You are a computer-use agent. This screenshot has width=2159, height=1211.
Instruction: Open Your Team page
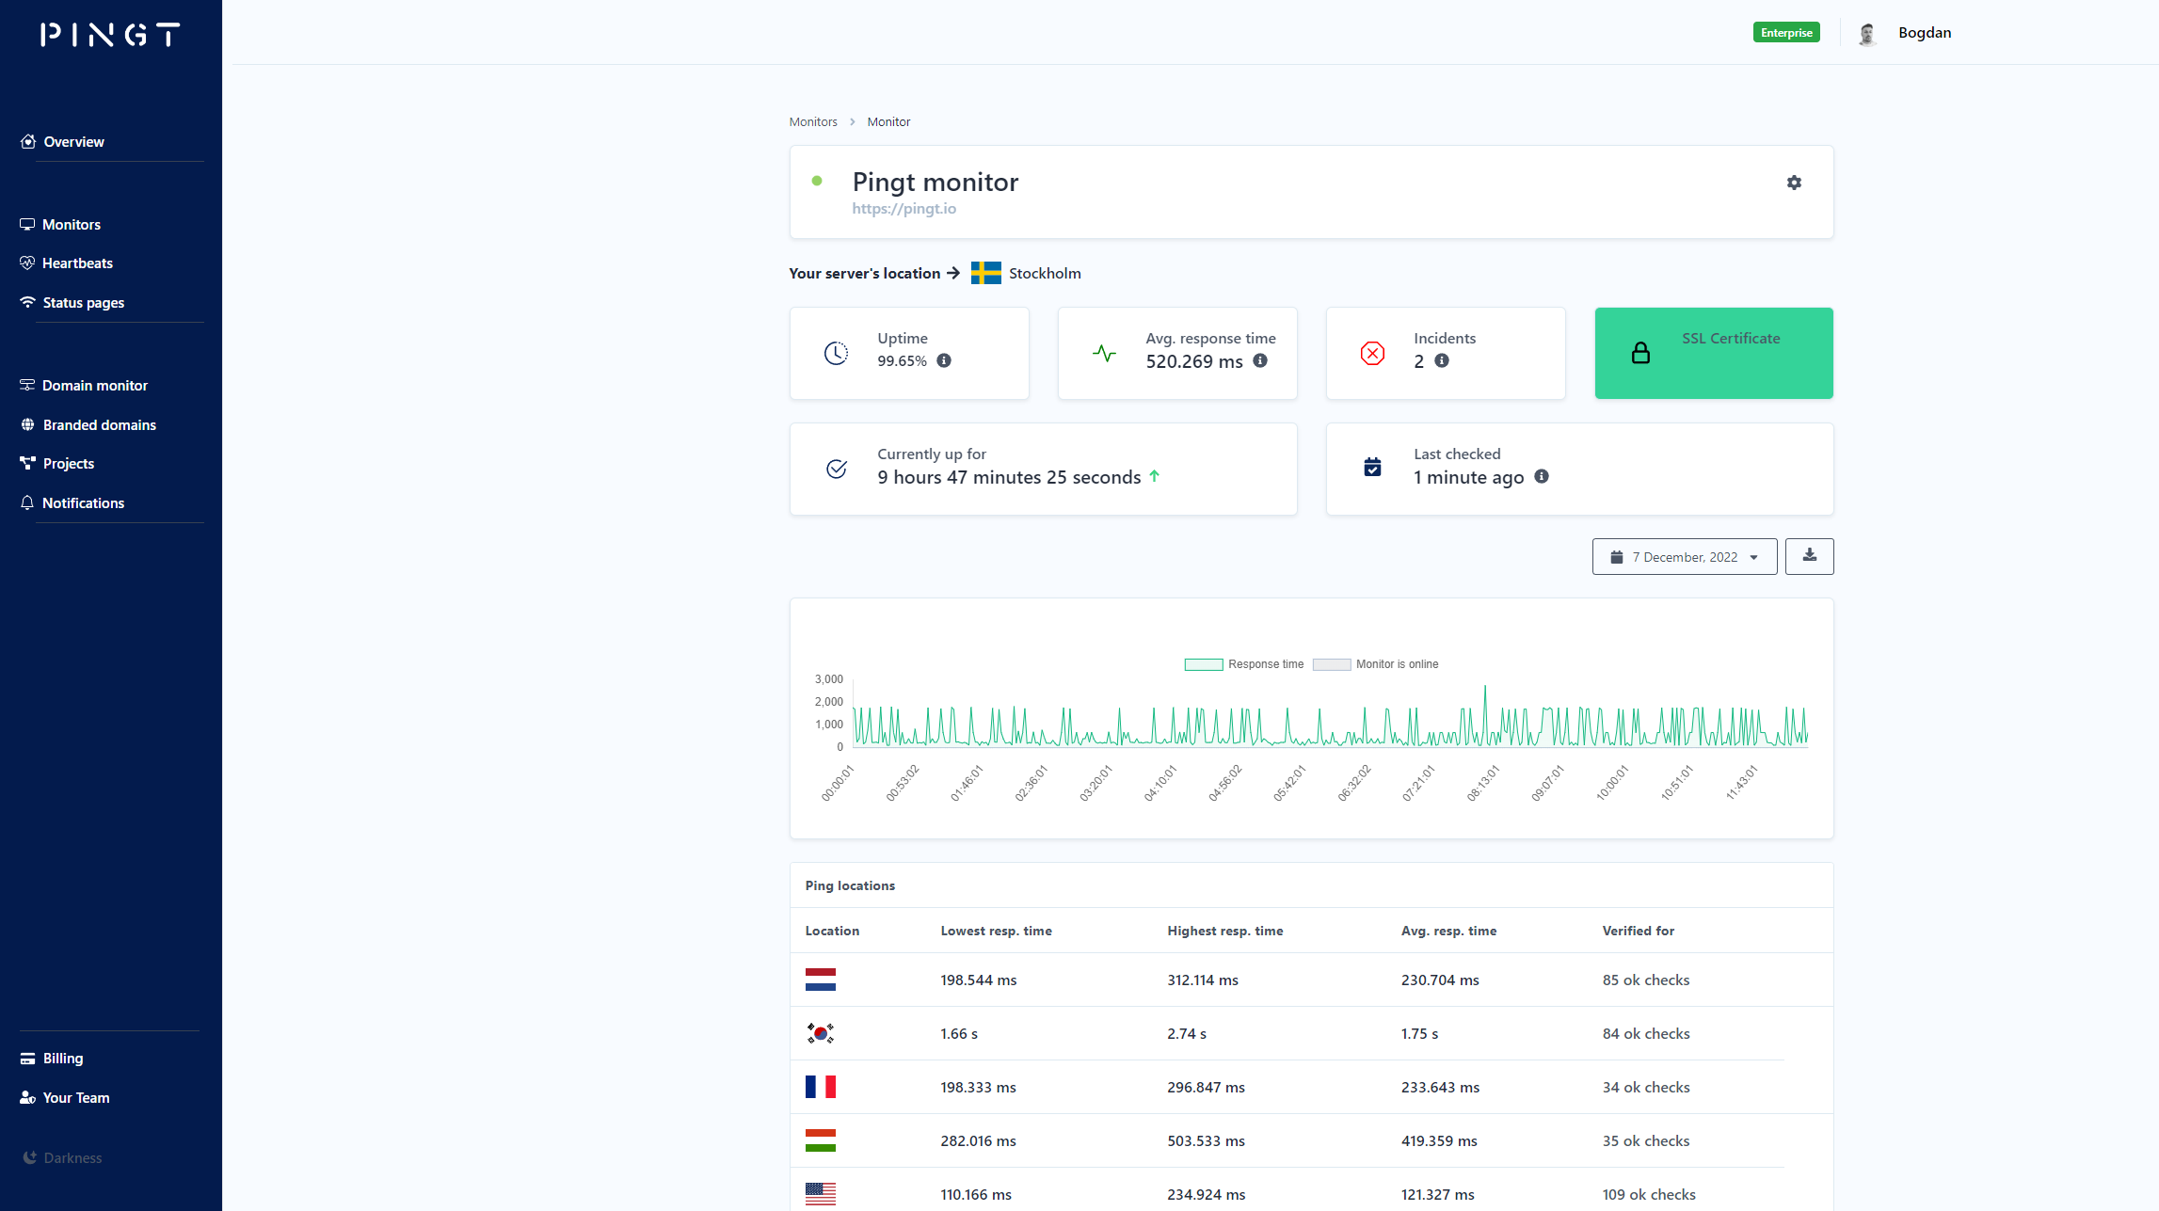(x=65, y=1097)
